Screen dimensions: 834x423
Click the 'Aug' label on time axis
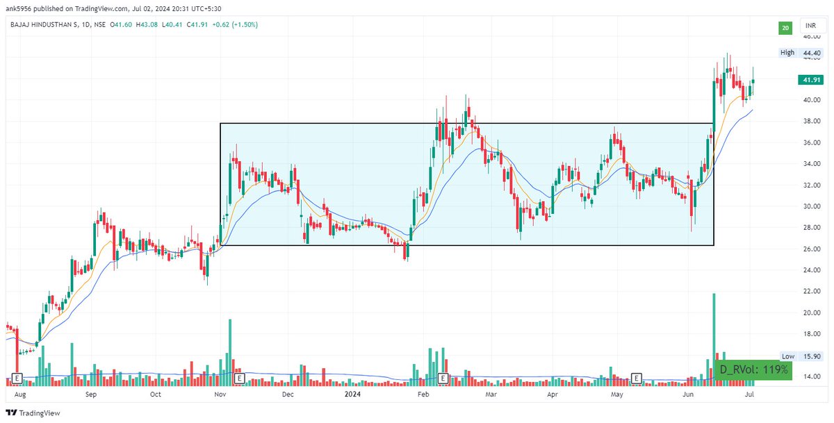[19, 394]
